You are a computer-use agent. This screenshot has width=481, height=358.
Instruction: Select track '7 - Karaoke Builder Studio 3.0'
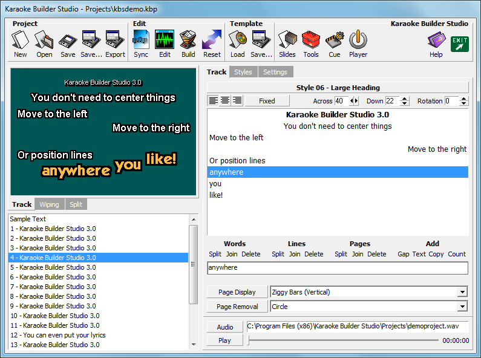pyautogui.click(x=98, y=287)
